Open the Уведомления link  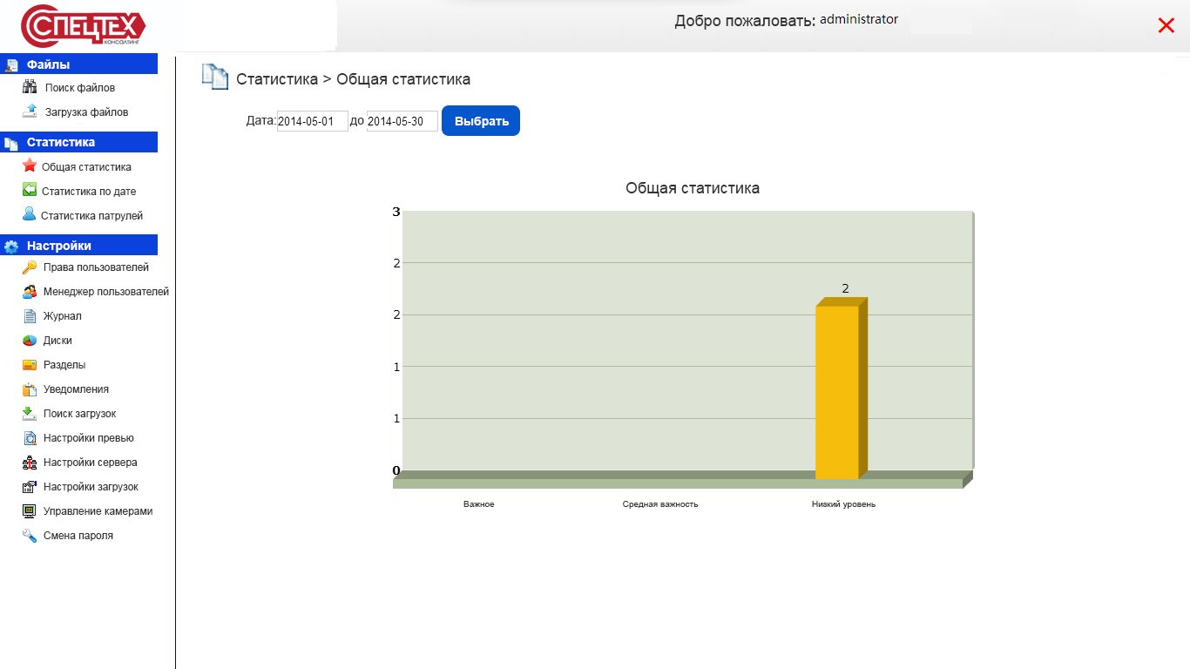(76, 389)
